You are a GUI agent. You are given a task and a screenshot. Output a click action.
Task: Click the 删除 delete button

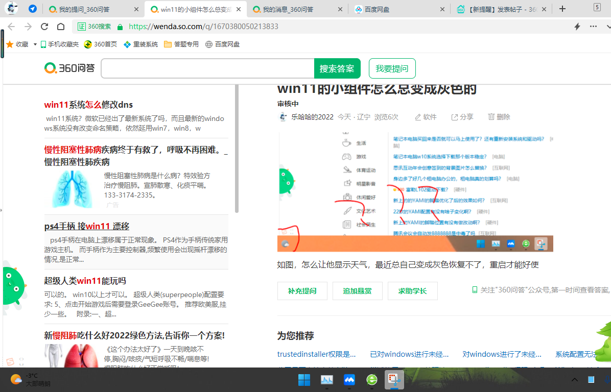[x=499, y=117]
